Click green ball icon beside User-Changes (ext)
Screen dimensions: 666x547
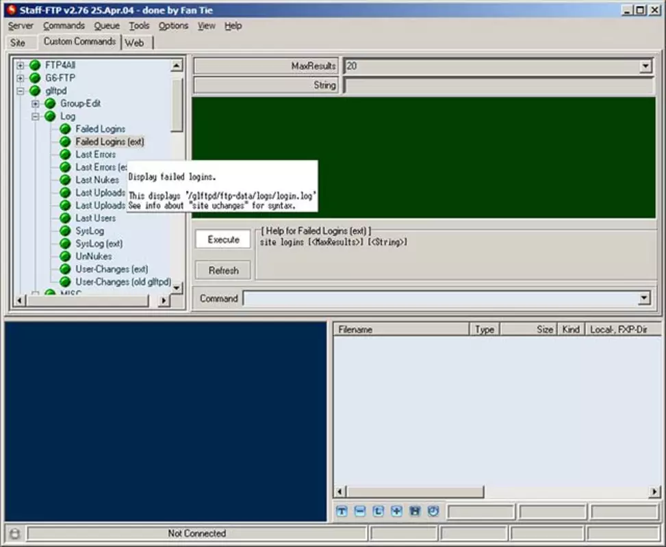click(65, 269)
